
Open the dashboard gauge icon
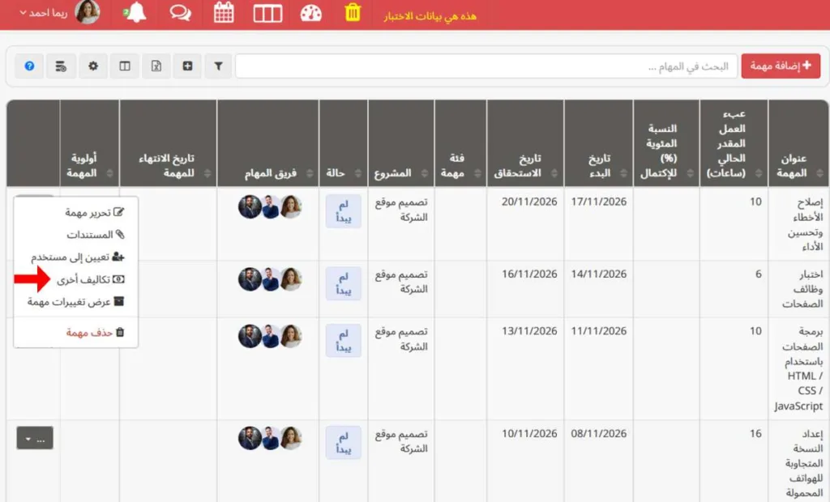[x=309, y=14]
